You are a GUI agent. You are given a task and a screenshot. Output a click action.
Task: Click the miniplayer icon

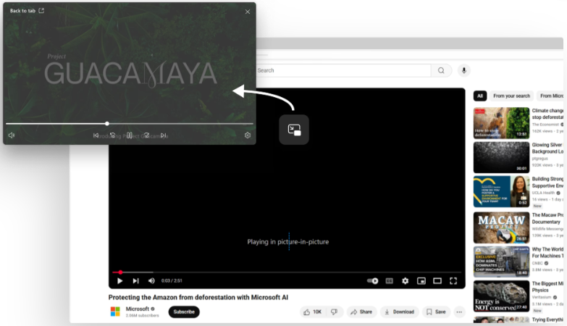point(421,281)
